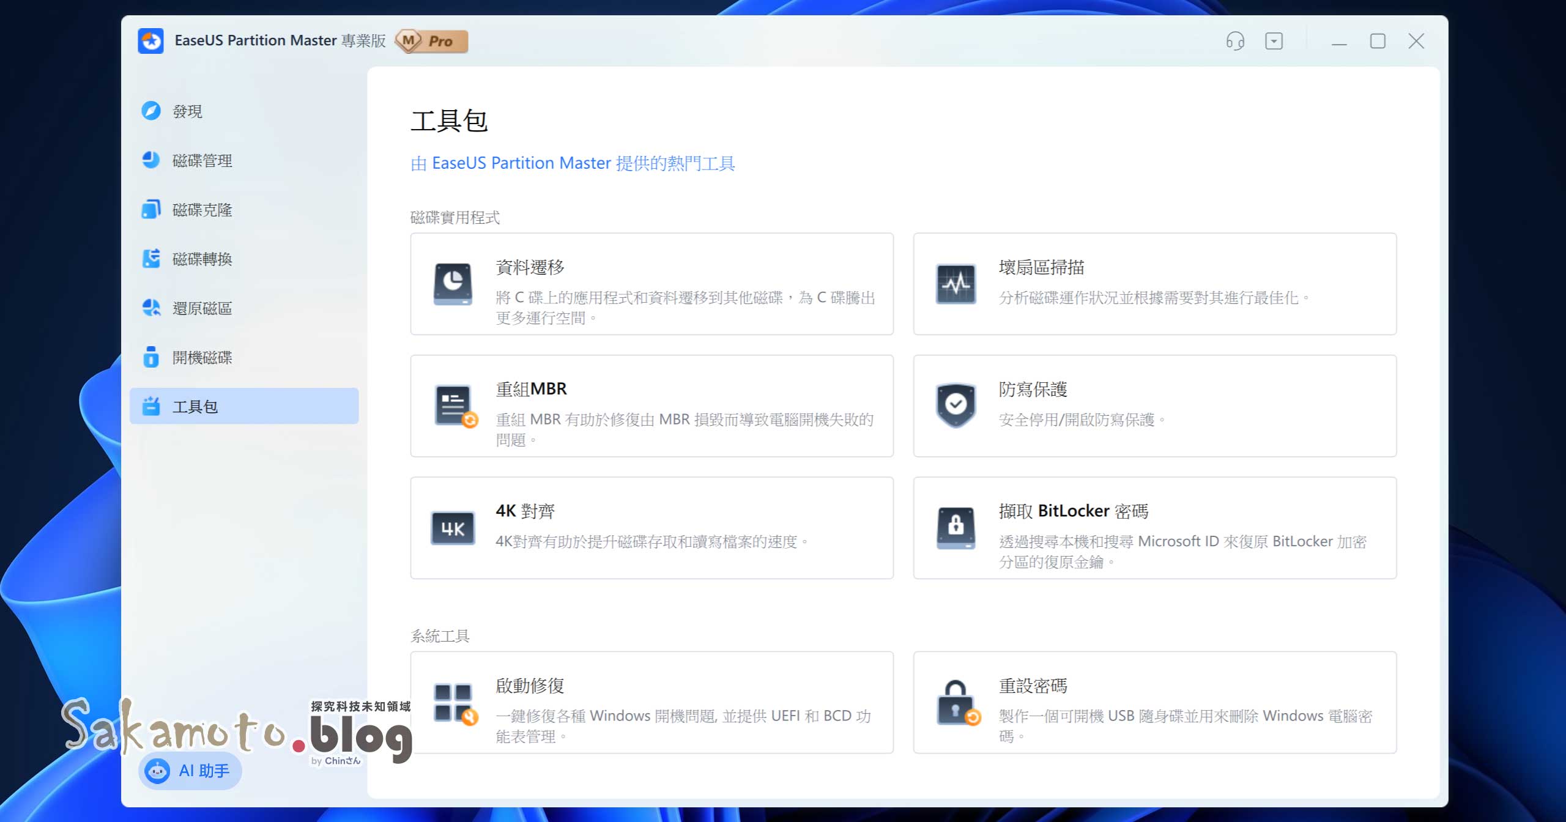Open 開機磁碟 via the bootable disk icon
Viewport: 1566px width, 822px height.
coord(152,357)
